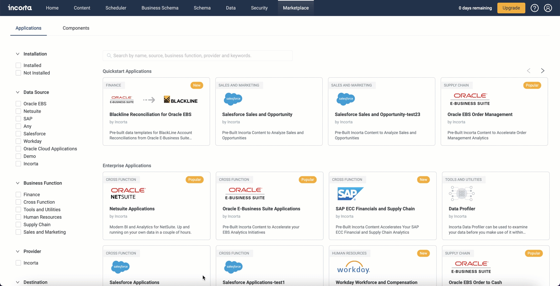Select the Applications tab
Image resolution: width=560 pixels, height=286 pixels.
[x=28, y=28]
